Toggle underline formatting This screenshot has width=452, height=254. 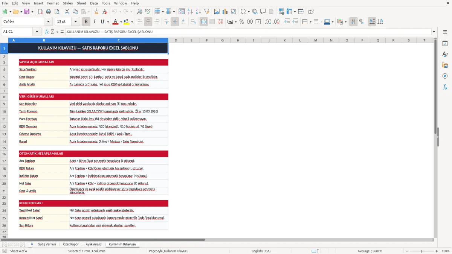(102, 22)
